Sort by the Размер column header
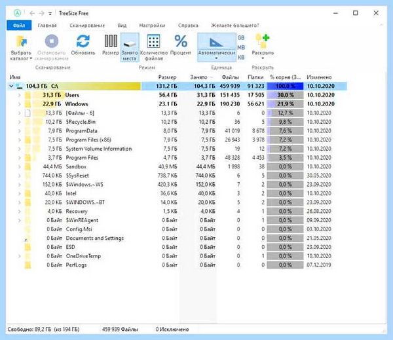 (167, 77)
